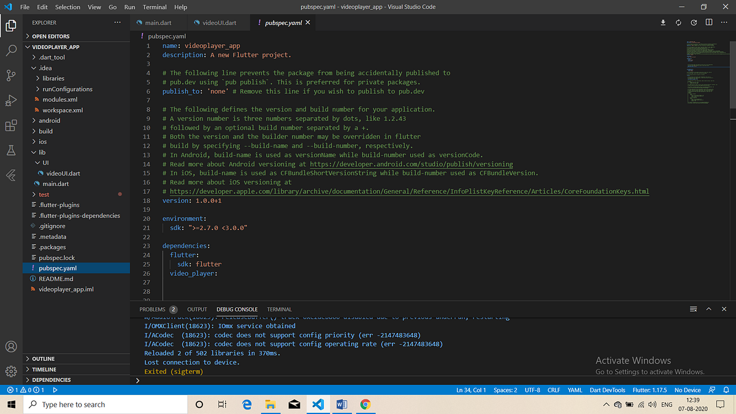Maximize the bottom panel with up chevron

709,309
